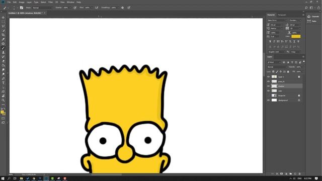The image size is (322, 181).
Task: Open the layer Opacity dropdown
Action: pos(303,67)
